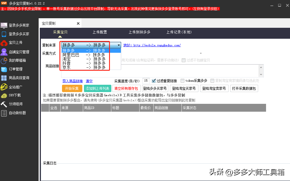Select the 登录多多买家 sidebar icon
Image resolution: width=290 pixels, height=181 pixels.
[x=19, y=34]
